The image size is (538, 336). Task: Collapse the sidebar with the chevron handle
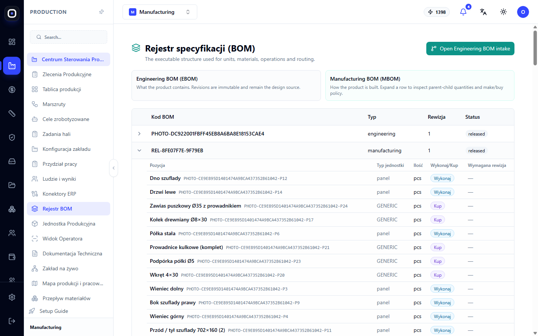point(114,168)
